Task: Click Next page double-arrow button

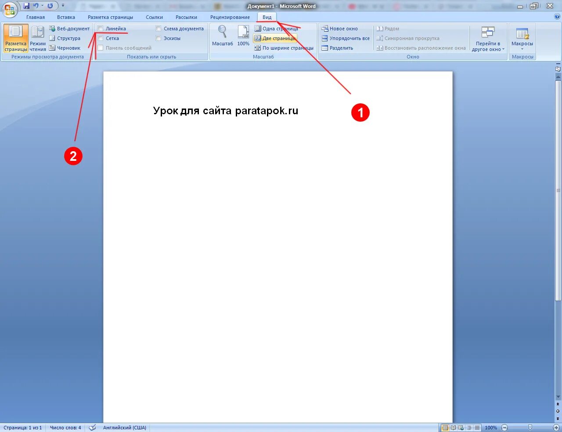Action: pos(558,418)
